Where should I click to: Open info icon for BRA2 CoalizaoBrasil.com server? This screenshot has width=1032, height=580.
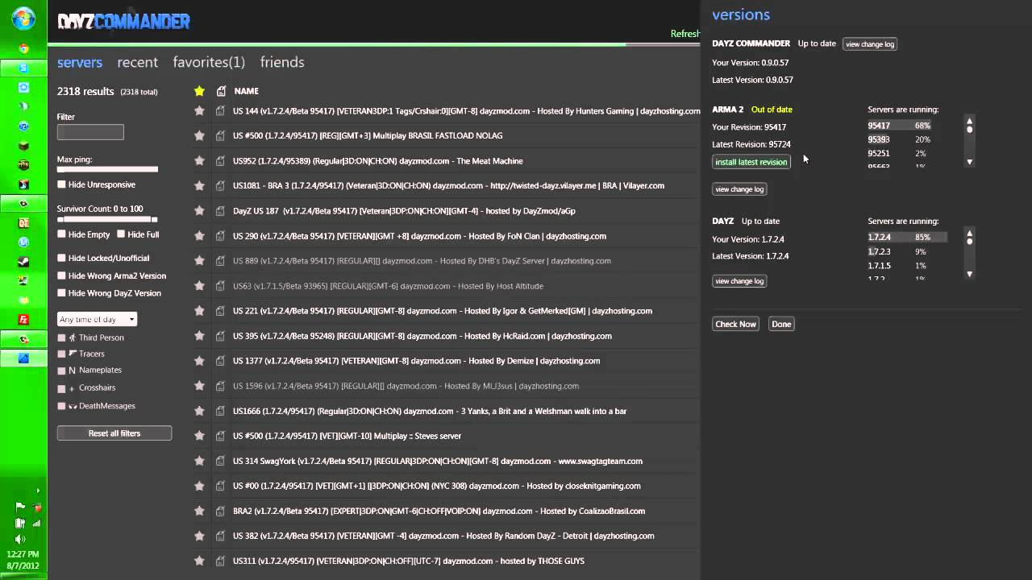coord(220,511)
